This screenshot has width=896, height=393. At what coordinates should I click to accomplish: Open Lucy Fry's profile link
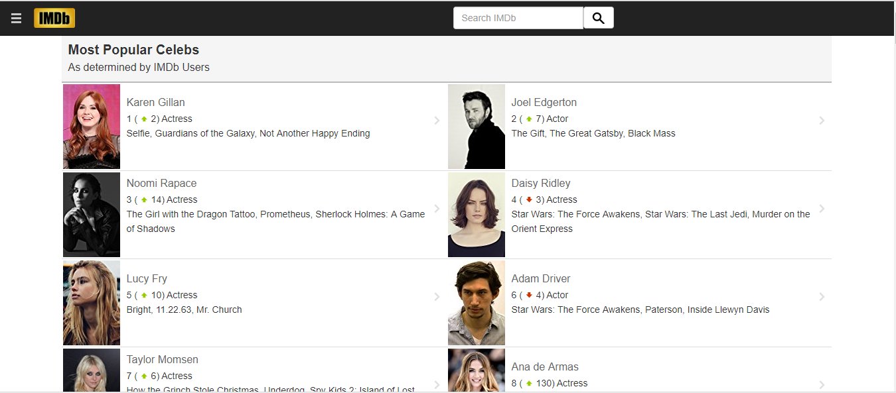(x=147, y=278)
